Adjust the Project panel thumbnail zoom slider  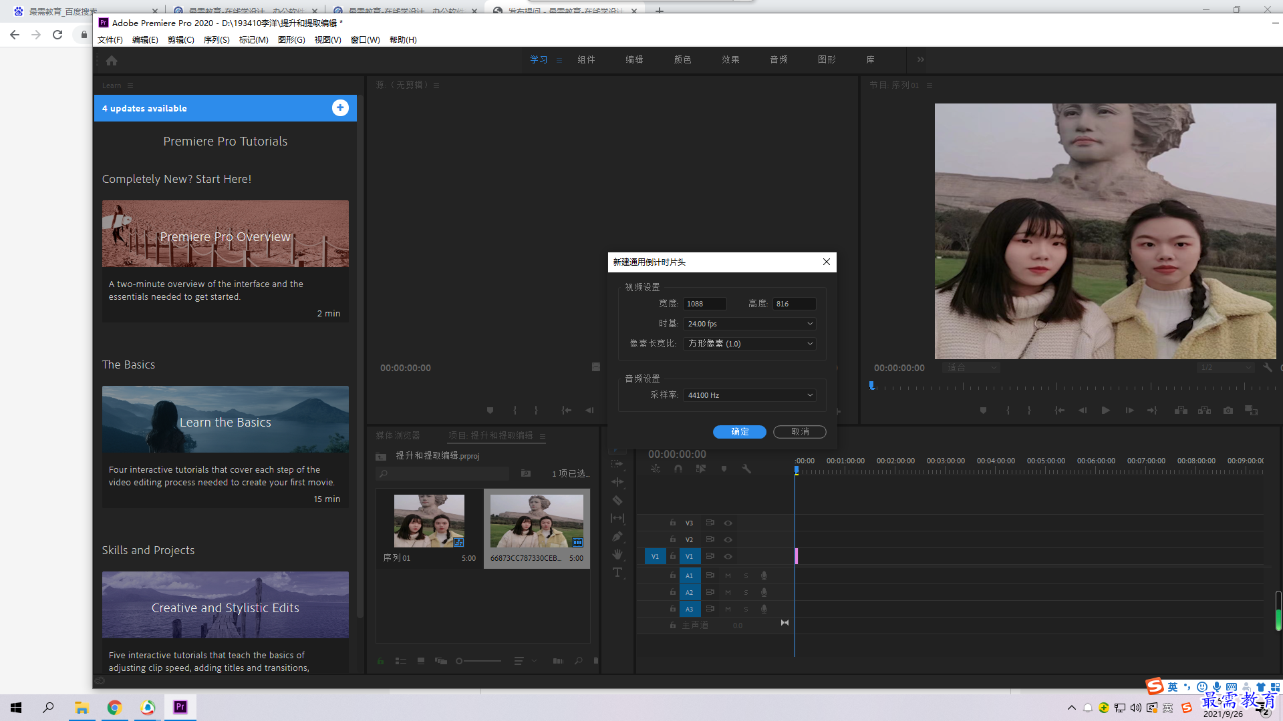coord(478,661)
